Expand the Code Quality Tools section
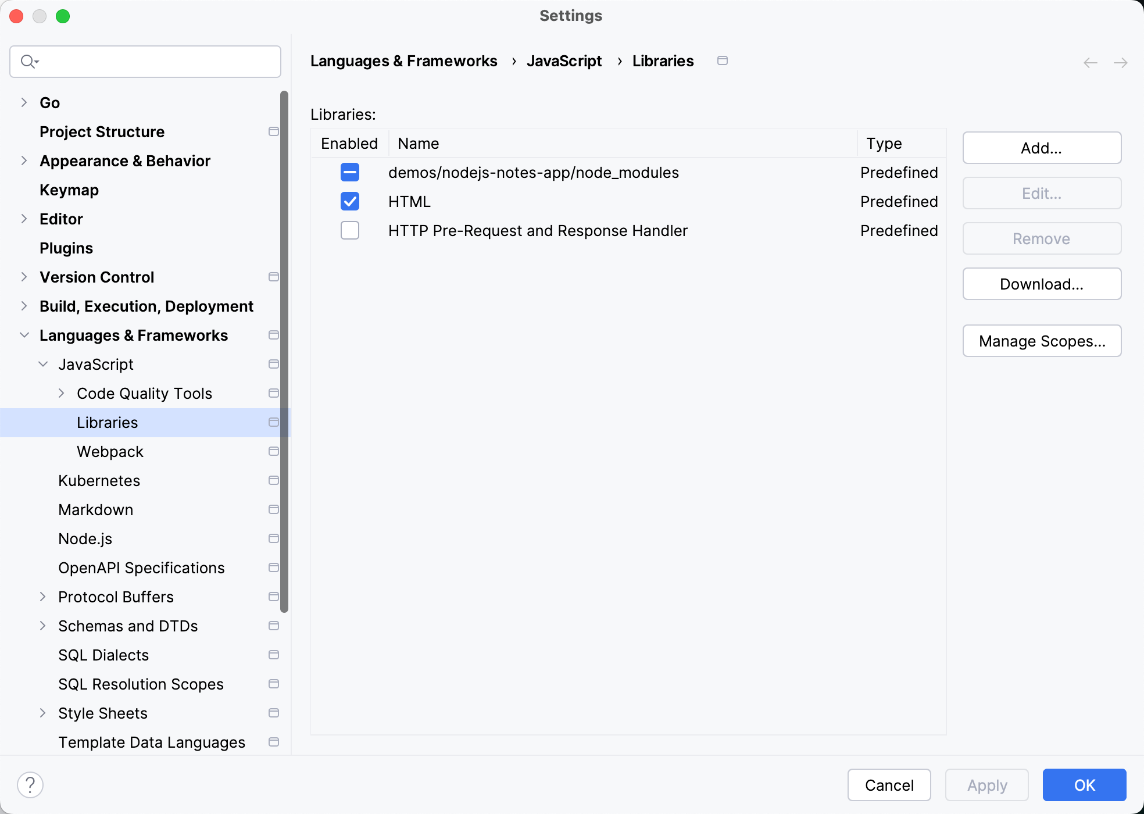This screenshot has width=1144, height=814. 62,393
